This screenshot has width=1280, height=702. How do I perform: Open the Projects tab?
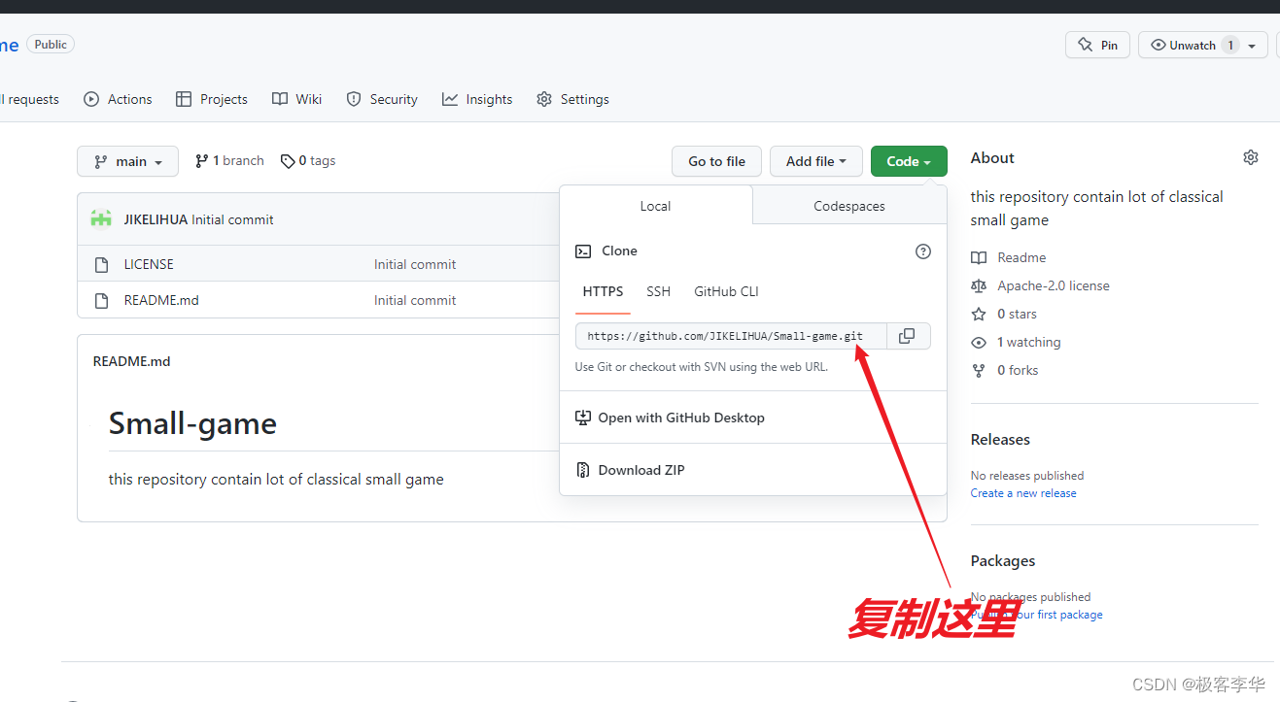click(212, 99)
